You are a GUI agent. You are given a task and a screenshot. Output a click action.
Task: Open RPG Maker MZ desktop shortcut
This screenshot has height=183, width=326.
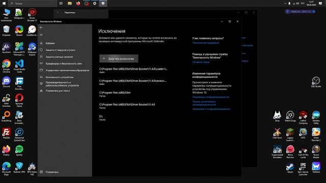(32, 169)
